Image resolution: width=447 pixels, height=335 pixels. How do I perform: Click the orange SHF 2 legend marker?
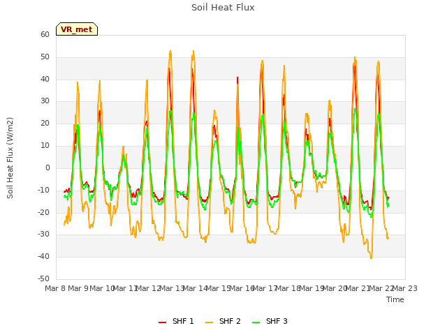209,322
